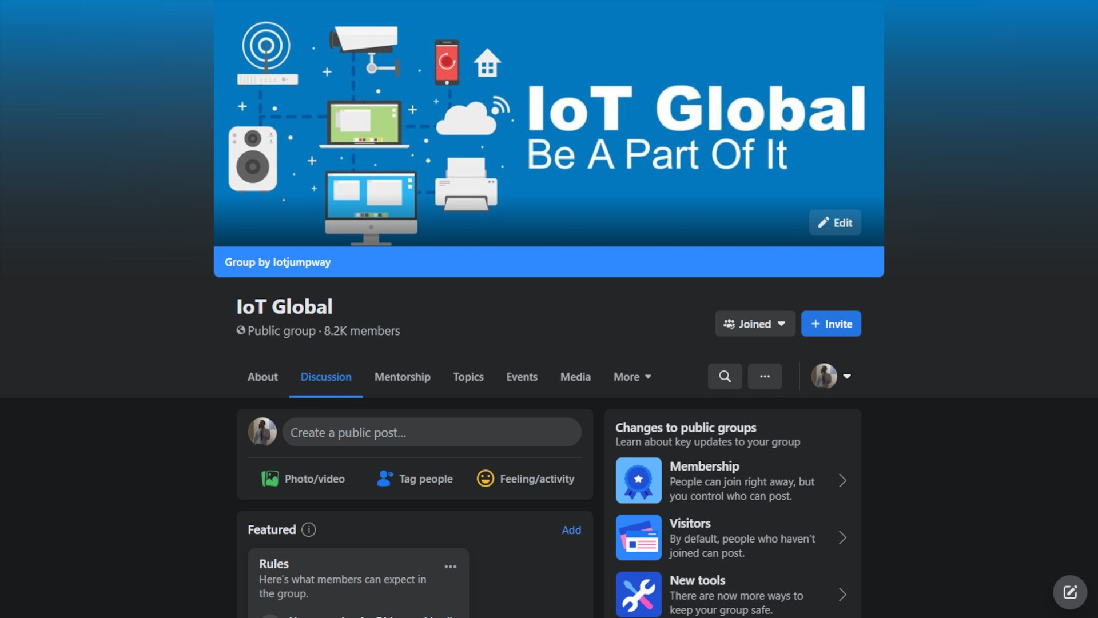Click the New tools wrench icon

pos(639,595)
